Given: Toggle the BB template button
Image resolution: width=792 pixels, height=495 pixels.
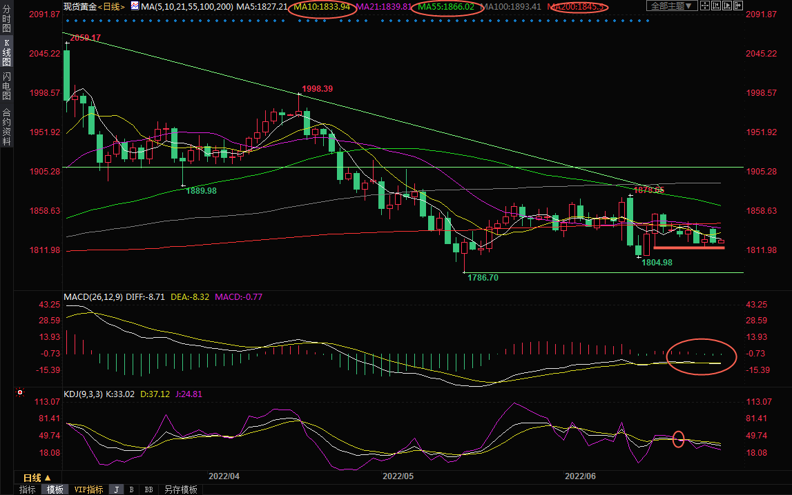Looking at the screenshot, I should point(148,489).
